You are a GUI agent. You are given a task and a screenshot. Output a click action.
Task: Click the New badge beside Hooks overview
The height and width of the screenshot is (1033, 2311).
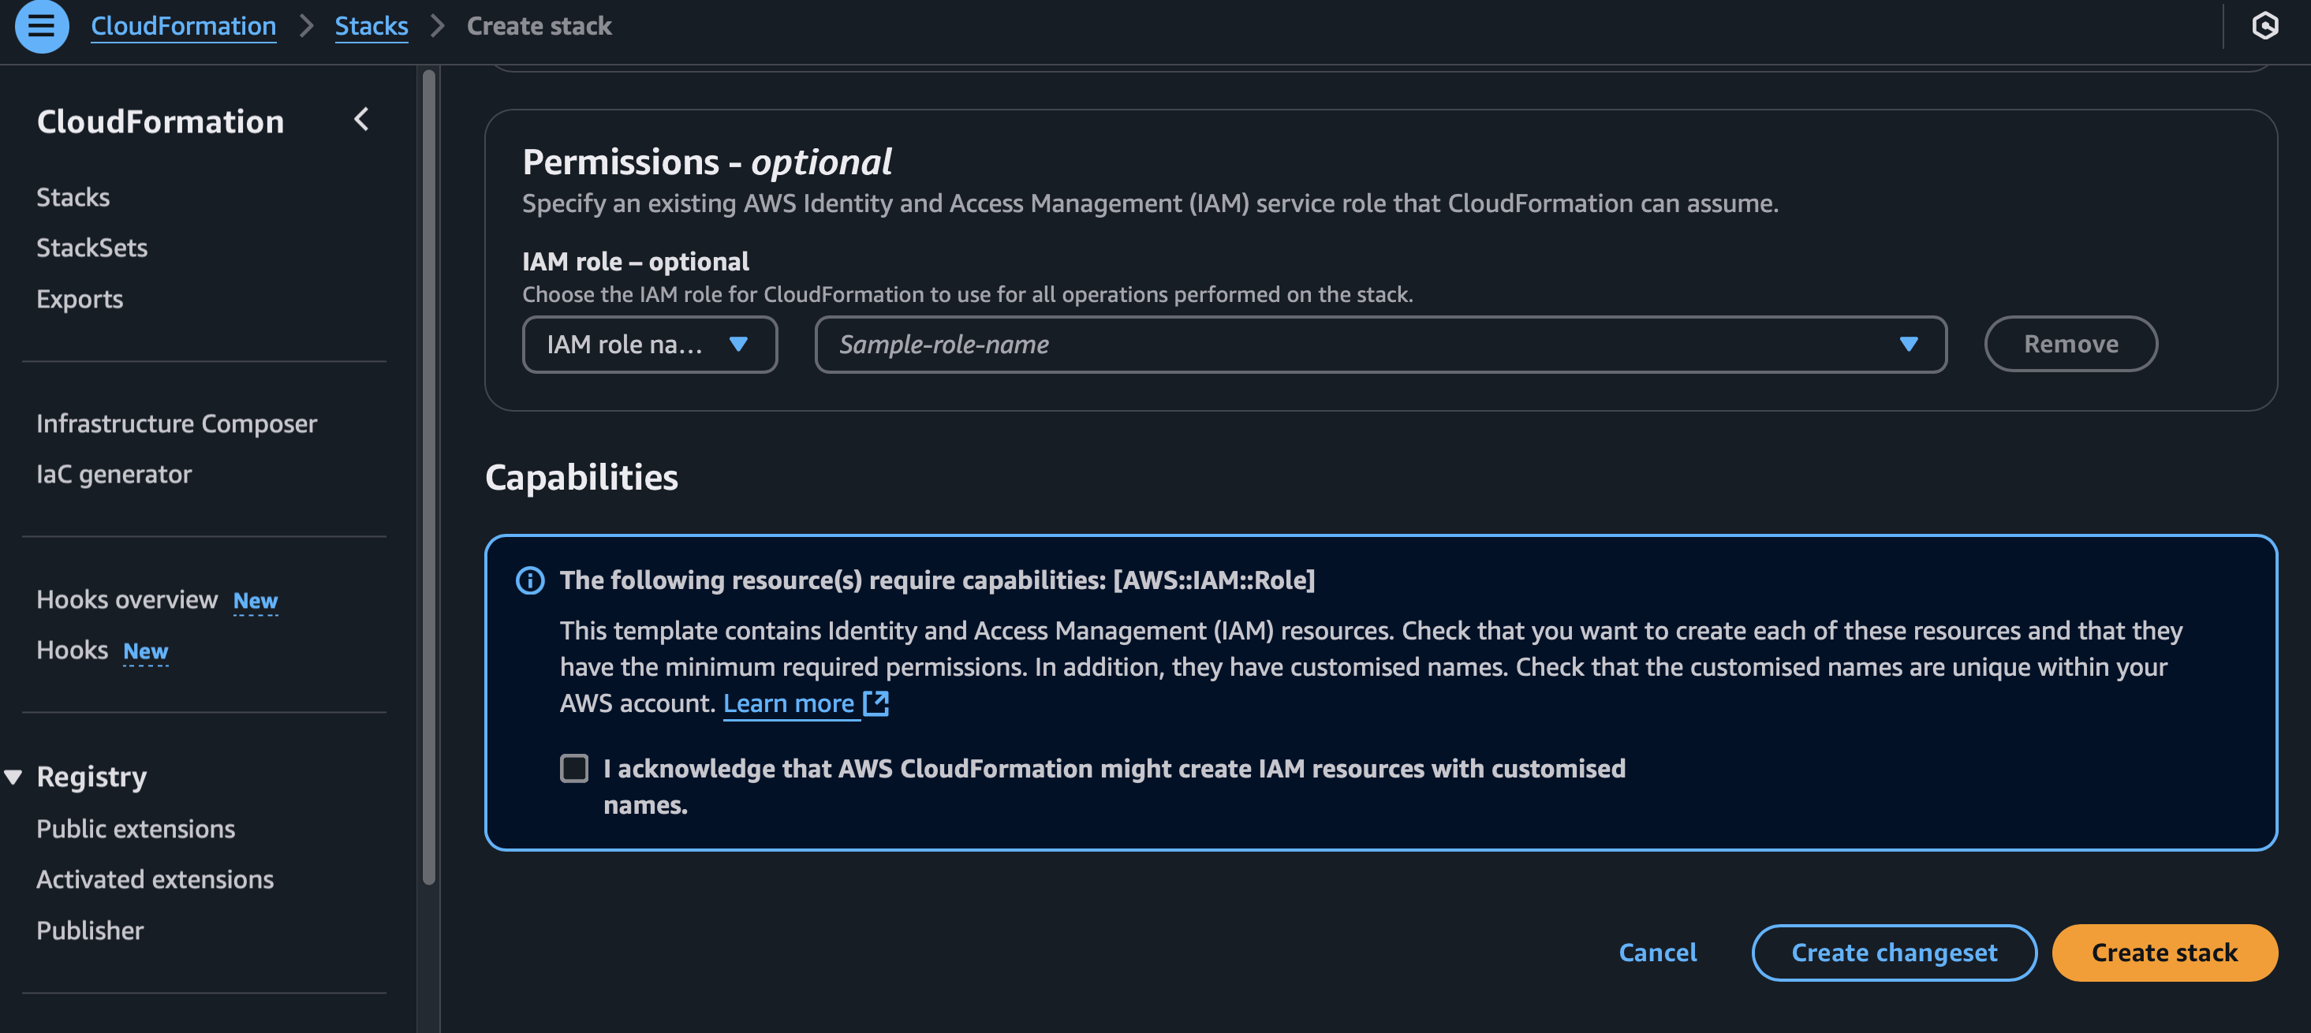(256, 601)
